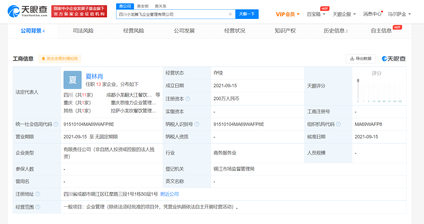Viewport: 424px width, 224px height.
Task: Click the 200万人民币 registered capital value
Action: [x=226, y=99]
